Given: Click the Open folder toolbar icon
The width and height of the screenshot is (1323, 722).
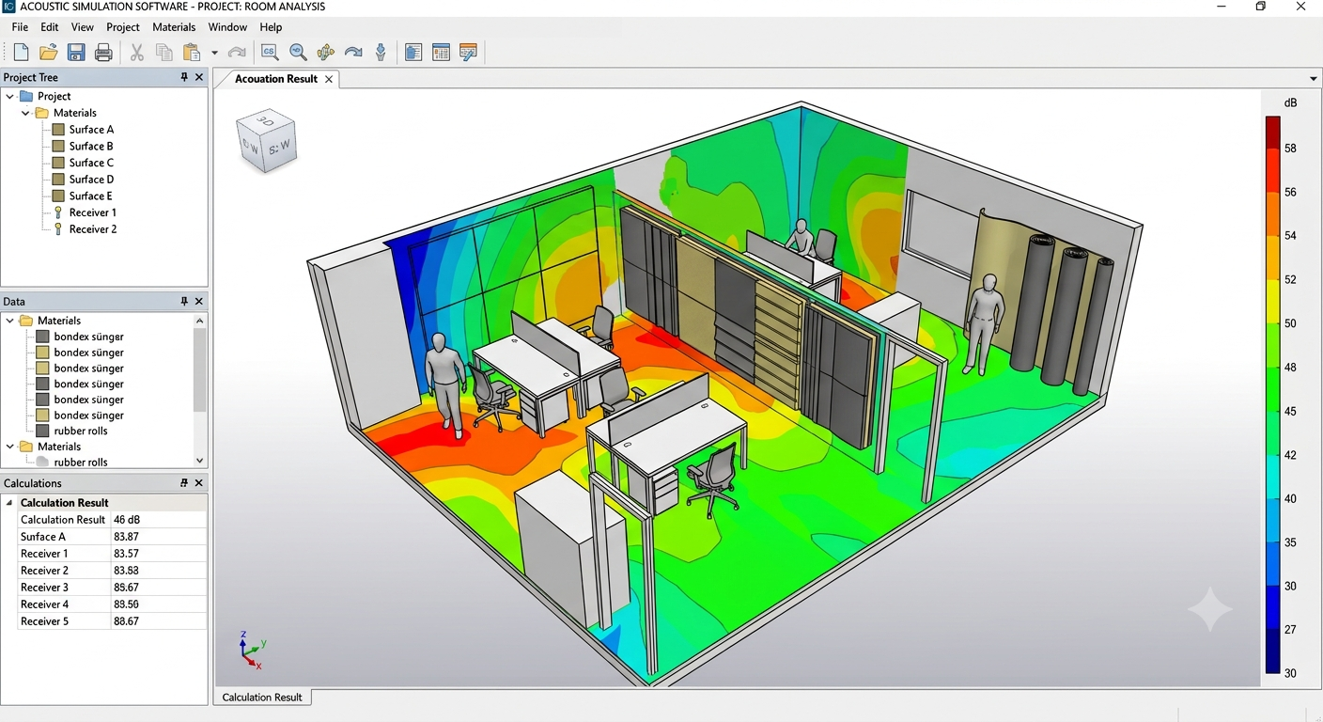Looking at the screenshot, I should (x=49, y=53).
